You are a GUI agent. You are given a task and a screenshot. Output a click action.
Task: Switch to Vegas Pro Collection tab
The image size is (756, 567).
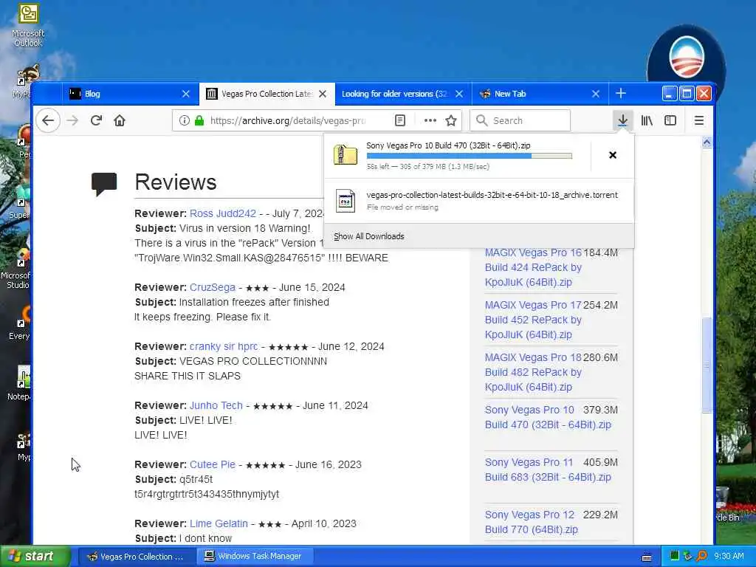[x=267, y=94]
